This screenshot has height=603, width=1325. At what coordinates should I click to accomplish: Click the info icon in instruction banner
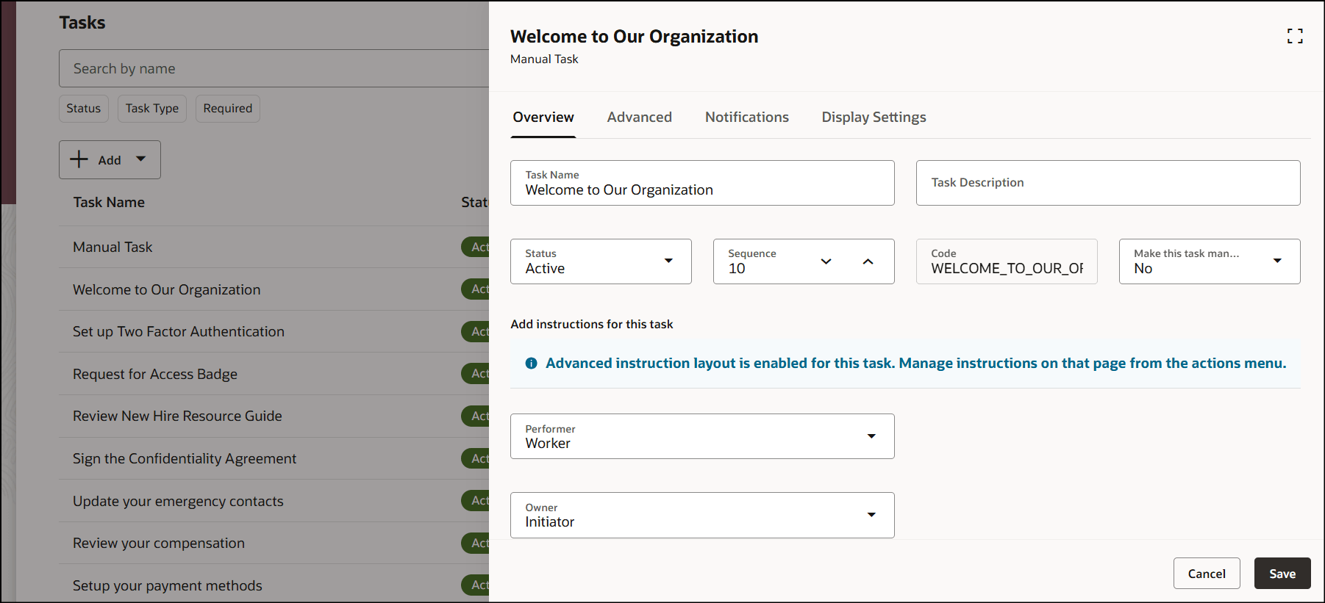click(531, 364)
